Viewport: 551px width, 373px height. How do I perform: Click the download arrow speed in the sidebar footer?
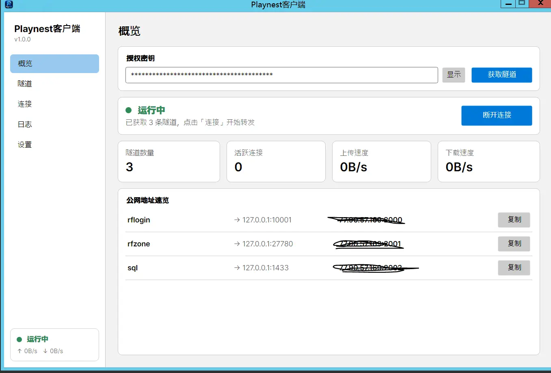click(53, 351)
